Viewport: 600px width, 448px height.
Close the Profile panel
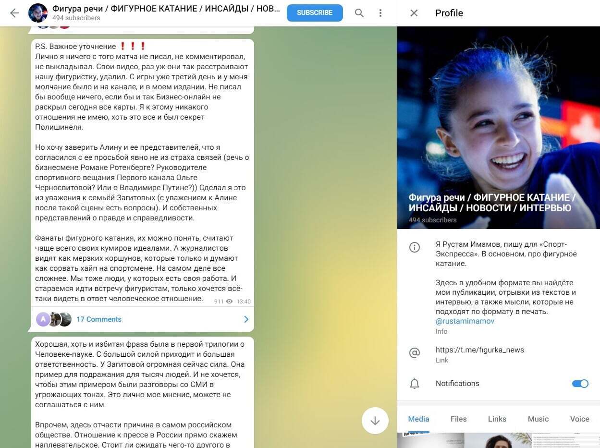click(414, 13)
